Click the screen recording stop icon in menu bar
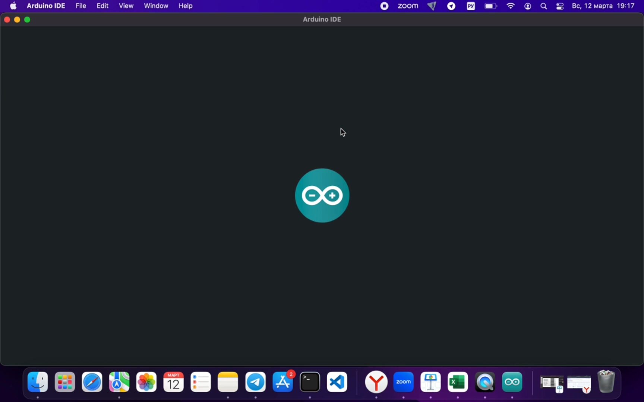The image size is (644, 402). tap(384, 6)
